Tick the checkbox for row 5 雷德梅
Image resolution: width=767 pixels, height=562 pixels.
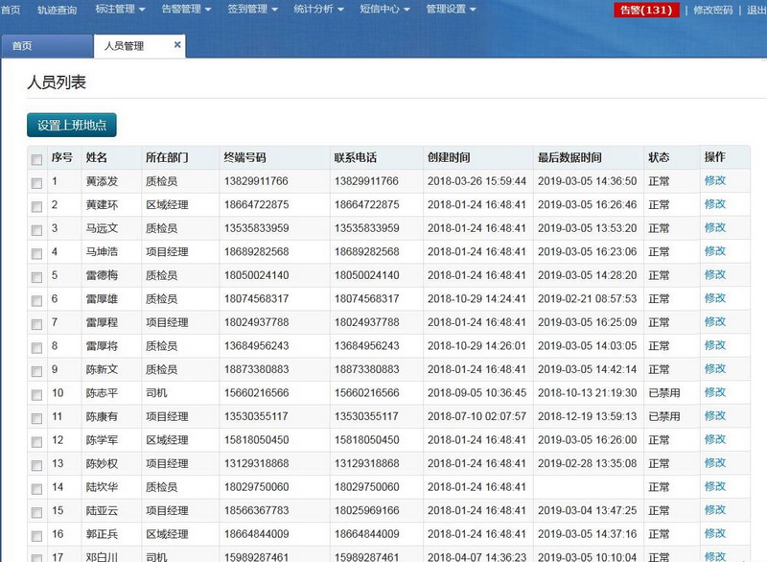point(36,277)
